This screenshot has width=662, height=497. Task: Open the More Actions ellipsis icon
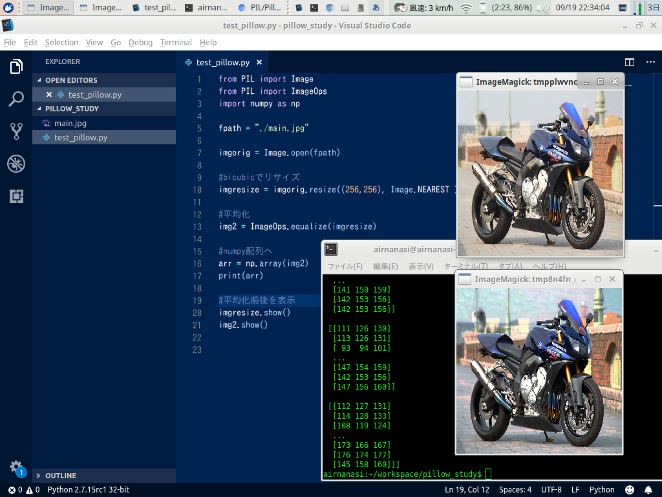tap(650, 61)
